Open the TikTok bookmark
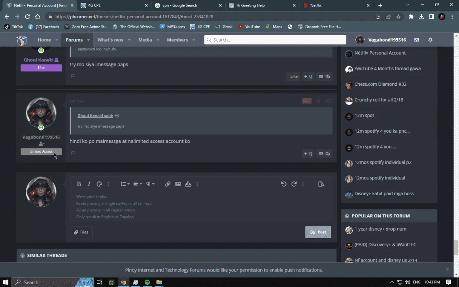 point(14,27)
